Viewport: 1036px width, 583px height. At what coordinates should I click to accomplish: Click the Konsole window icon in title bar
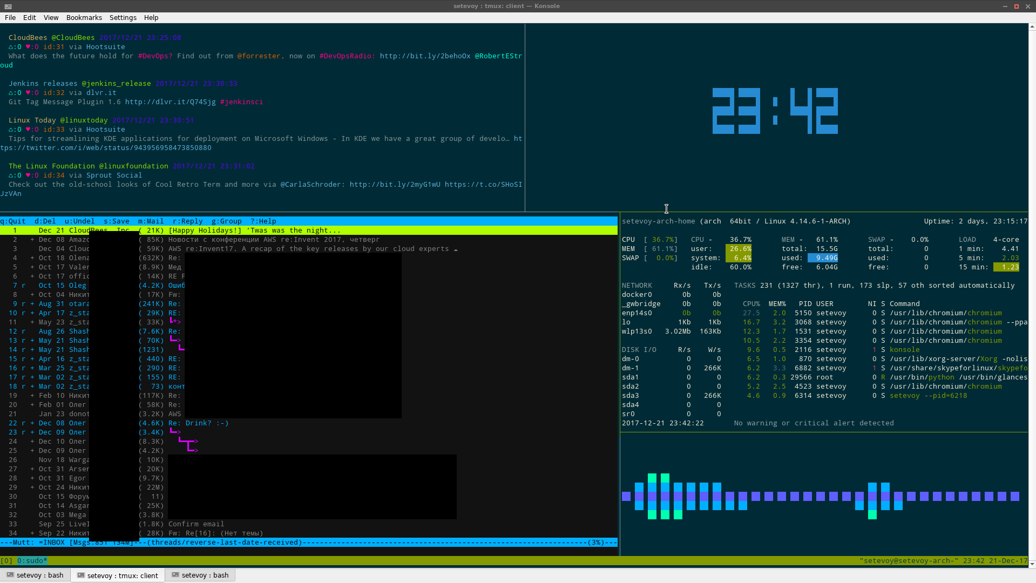point(7,6)
